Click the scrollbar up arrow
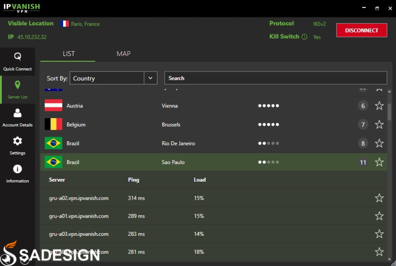The height and width of the screenshot is (266, 396). click(x=389, y=91)
